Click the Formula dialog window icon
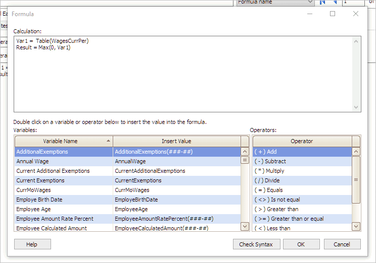The height and width of the screenshot is (263, 376). click(5, 14)
